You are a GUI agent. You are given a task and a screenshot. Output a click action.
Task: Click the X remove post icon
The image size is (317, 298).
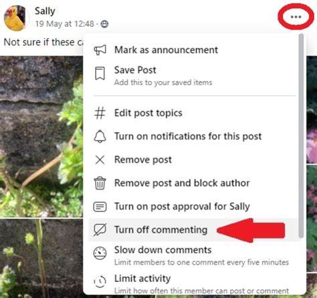pos(100,160)
